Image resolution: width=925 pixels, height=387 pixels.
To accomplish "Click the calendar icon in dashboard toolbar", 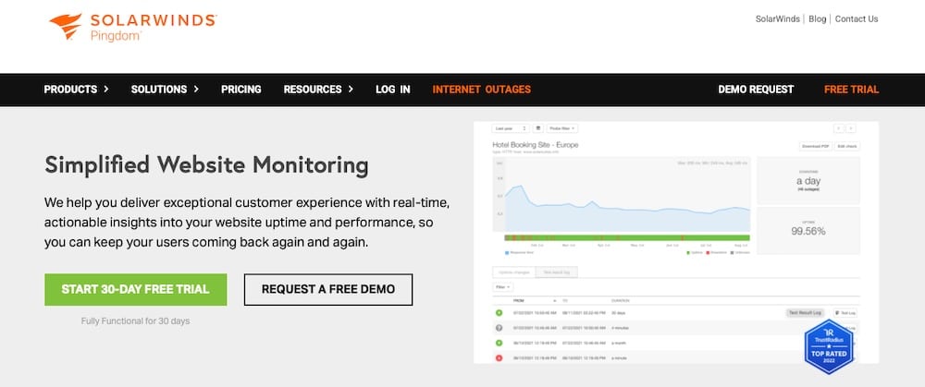I will [x=539, y=128].
